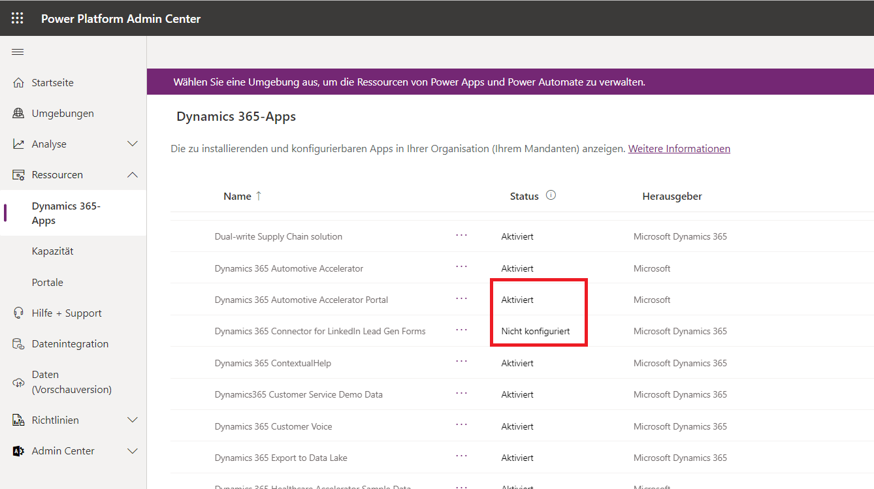
Task: Expand the Admin Center chevron
Action: 133,451
